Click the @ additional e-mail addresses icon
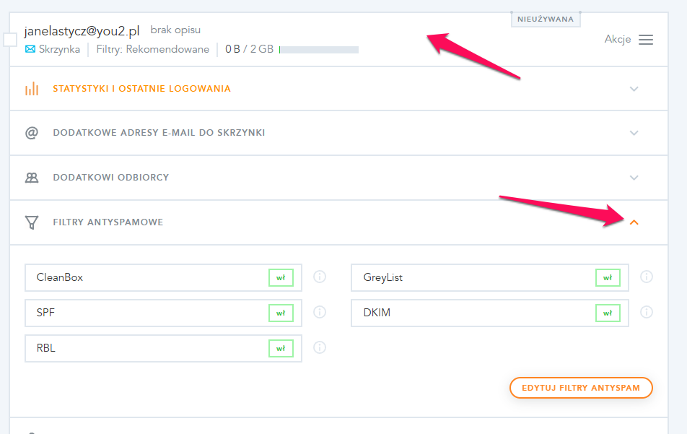The width and height of the screenshot is (687, 434). [x=32, y=133]
